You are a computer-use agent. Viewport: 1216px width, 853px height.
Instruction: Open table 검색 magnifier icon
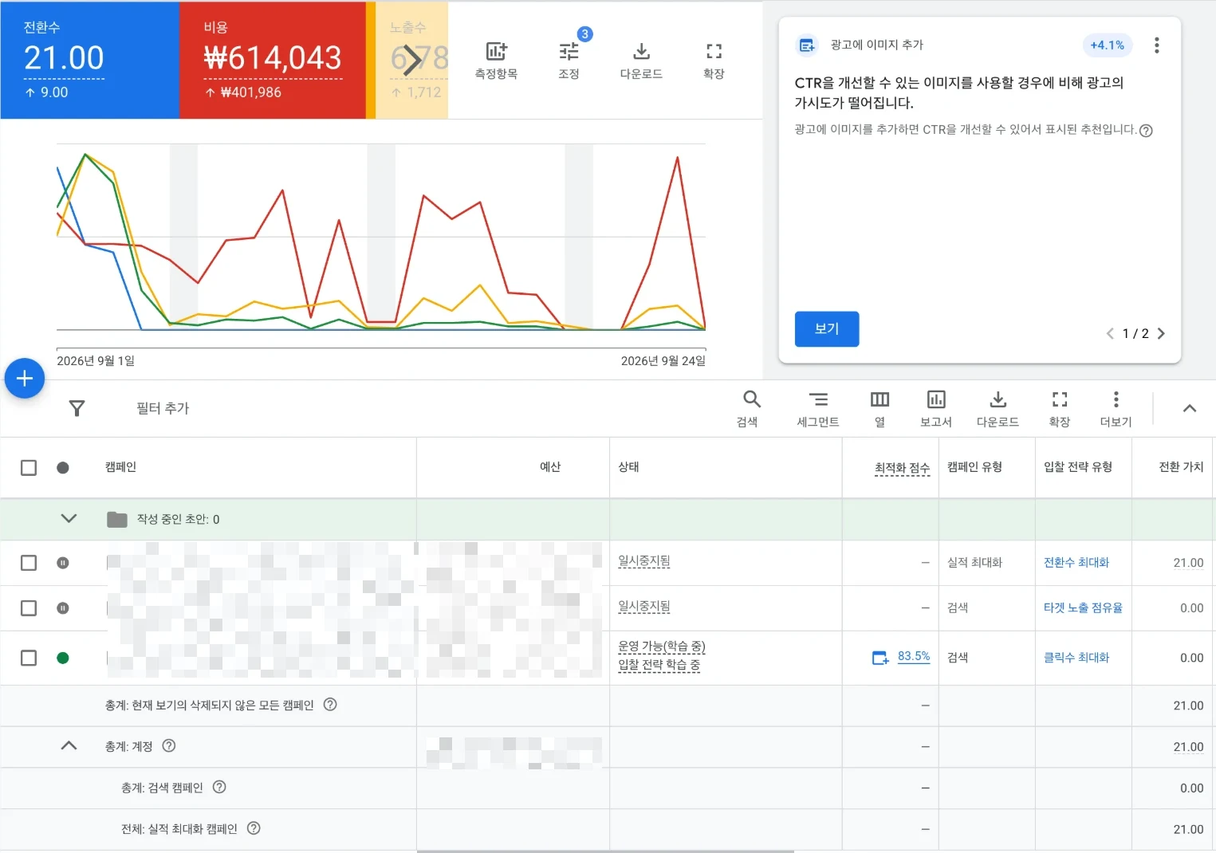[x=751, y=399]
